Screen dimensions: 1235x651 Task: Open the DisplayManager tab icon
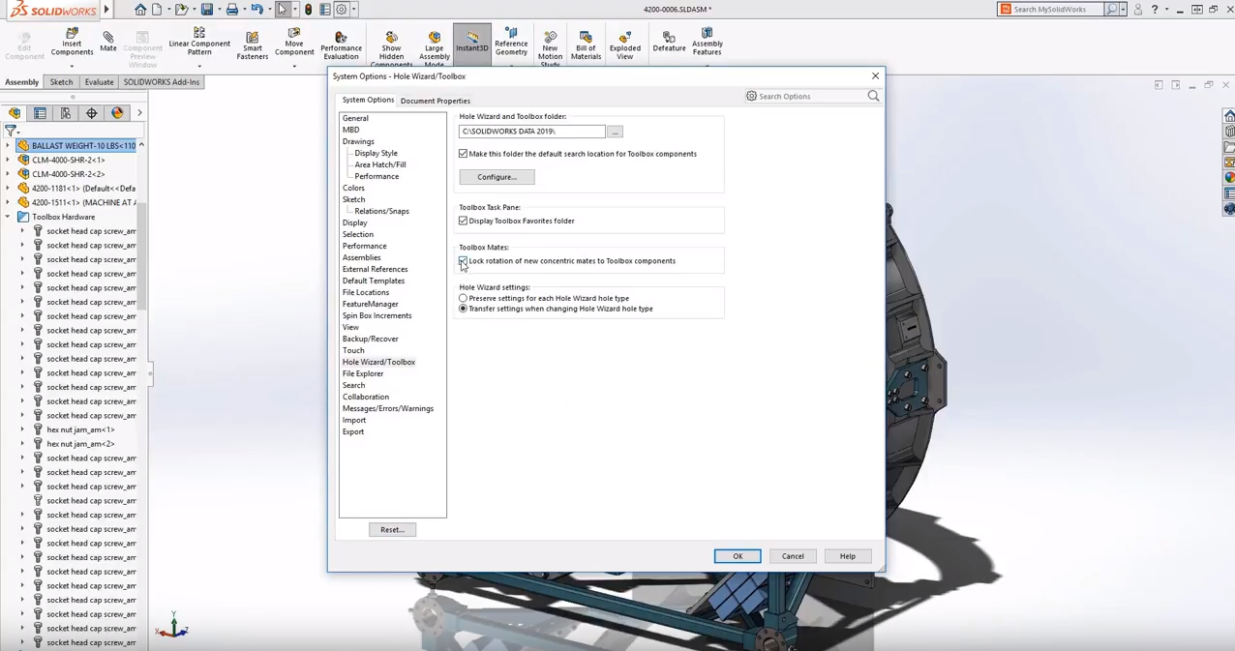118,113
